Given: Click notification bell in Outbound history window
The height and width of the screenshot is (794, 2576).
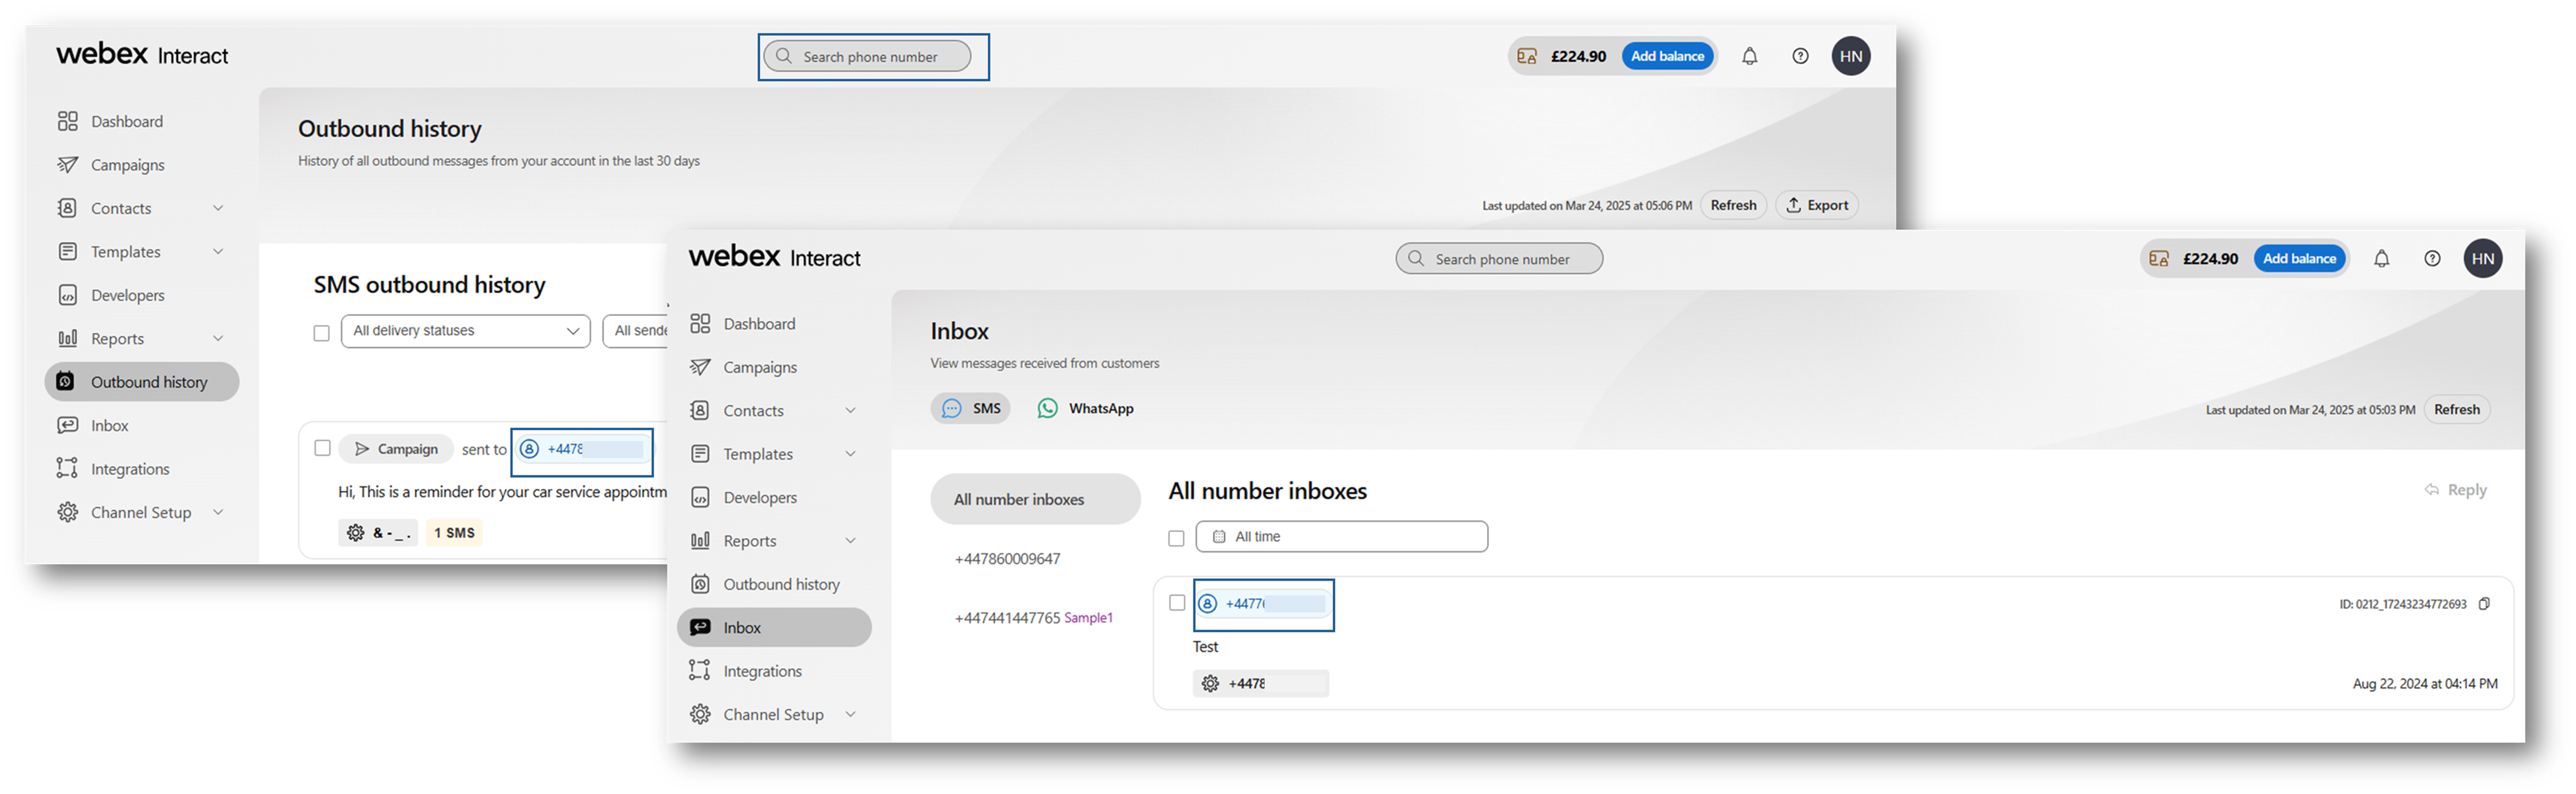Looking at the screenshot, I should pyautogui.click(x=1749, y=57).
